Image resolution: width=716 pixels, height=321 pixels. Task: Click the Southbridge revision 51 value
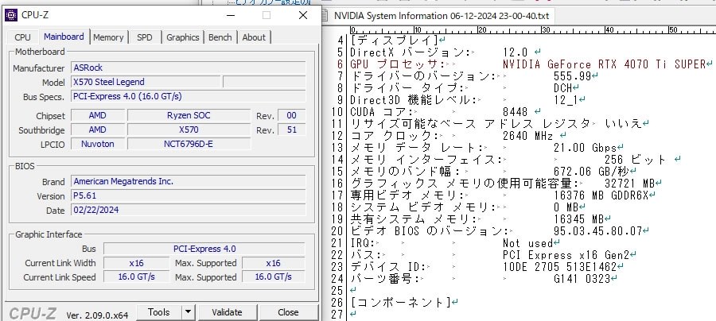292,130
